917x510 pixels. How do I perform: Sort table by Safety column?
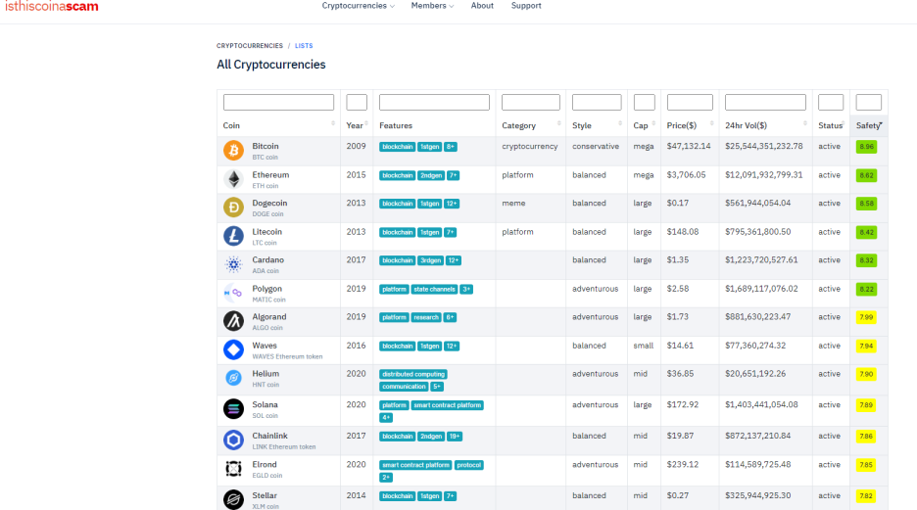[869, 125]
